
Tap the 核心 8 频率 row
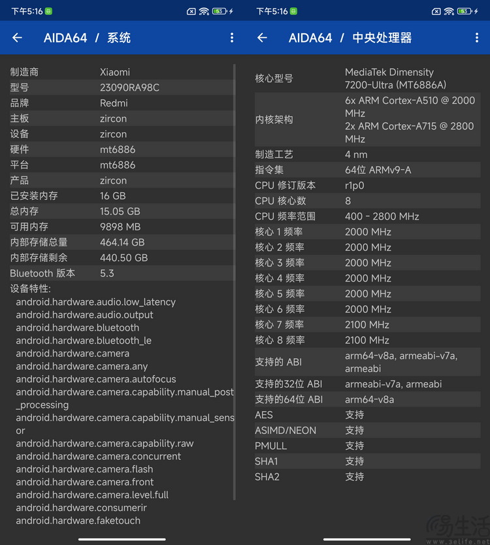pyautogui.click(x=368, y=340)
